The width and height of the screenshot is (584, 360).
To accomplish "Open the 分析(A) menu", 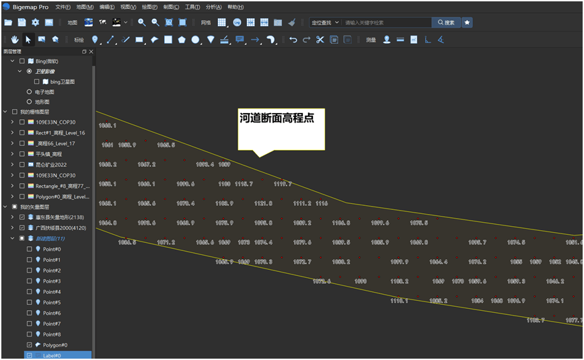I will click(213, 7).
